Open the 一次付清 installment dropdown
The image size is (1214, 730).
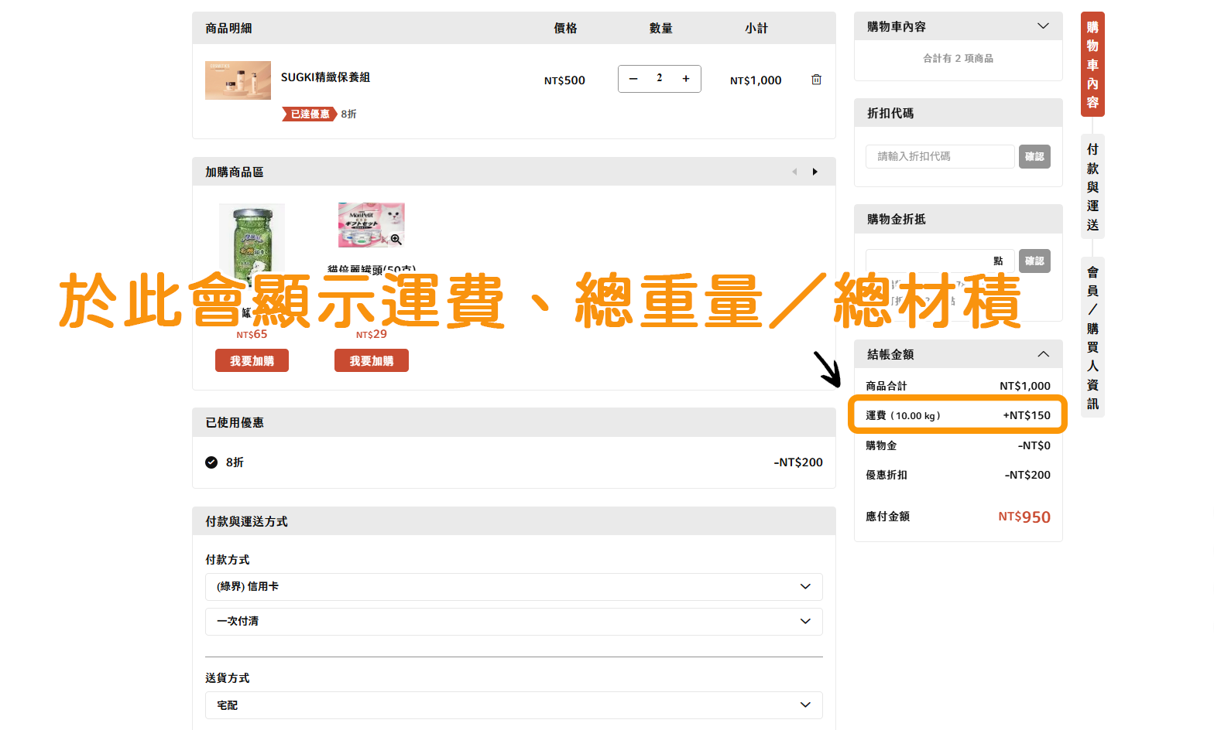coord(513,622)
